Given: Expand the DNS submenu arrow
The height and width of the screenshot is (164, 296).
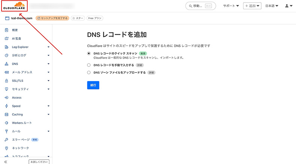Looking at the screenshot, I should (x=48, y=64).
